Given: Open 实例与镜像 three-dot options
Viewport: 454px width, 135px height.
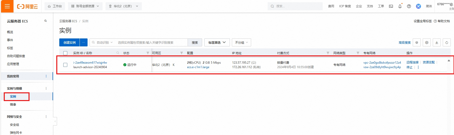Looking at the screenshot, I should point(46,88).
